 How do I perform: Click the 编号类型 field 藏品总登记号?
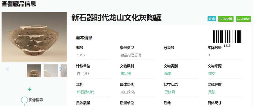coord(137,55)
